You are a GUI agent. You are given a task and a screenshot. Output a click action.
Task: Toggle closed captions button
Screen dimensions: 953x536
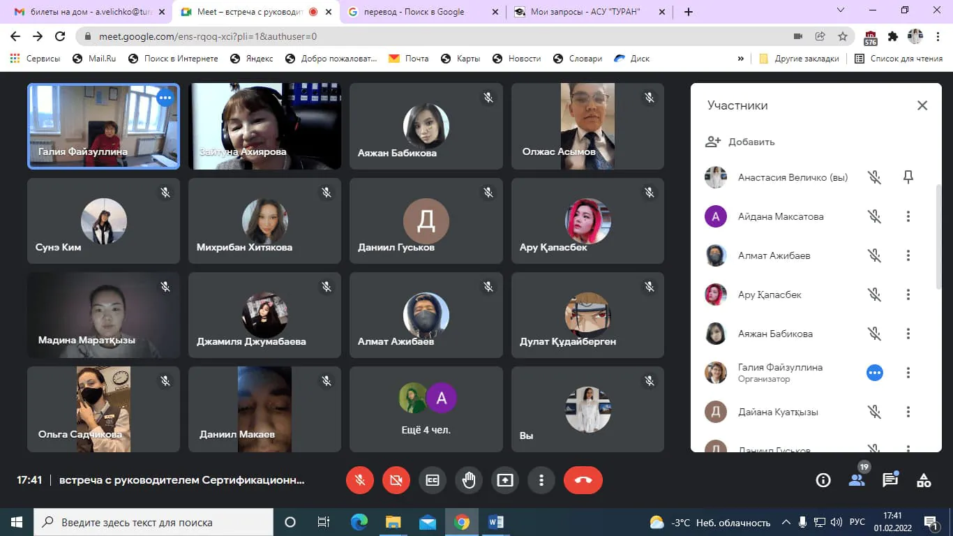[x=433, y=480]
